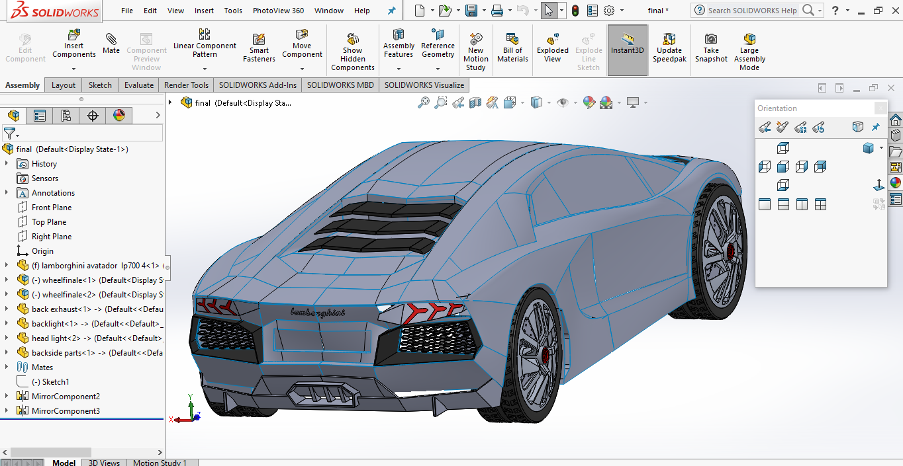The image size is (903, 466).
Task: Expand the History folder
Action: pyautogui.click(x=7, y=163)
